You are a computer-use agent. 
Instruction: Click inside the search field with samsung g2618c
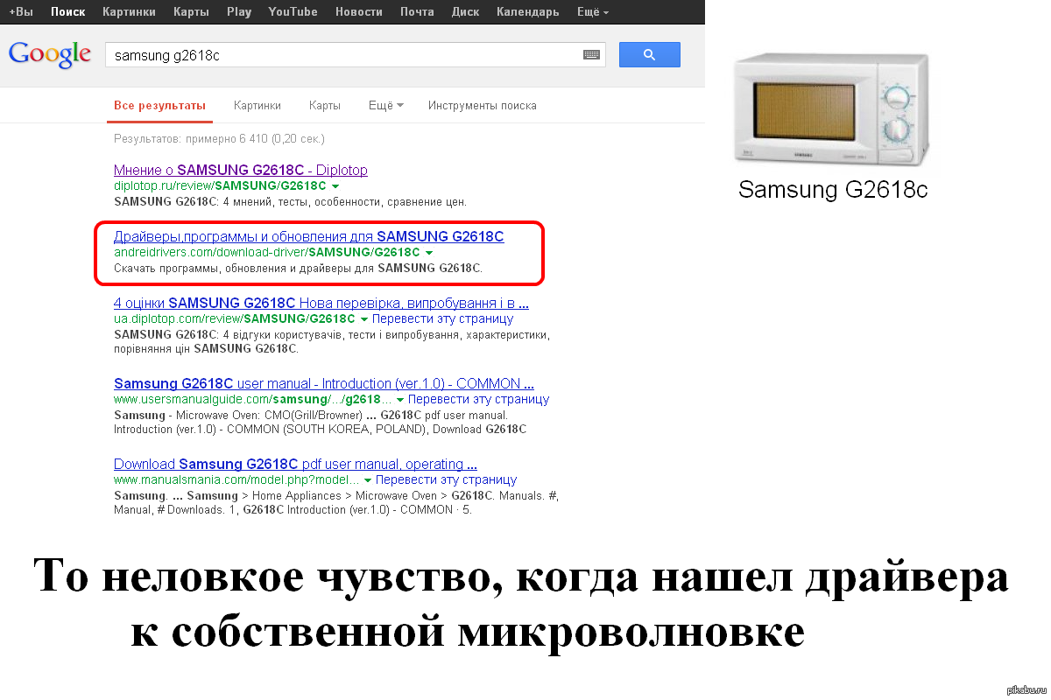pyautogui.click(x=342, y=55)
